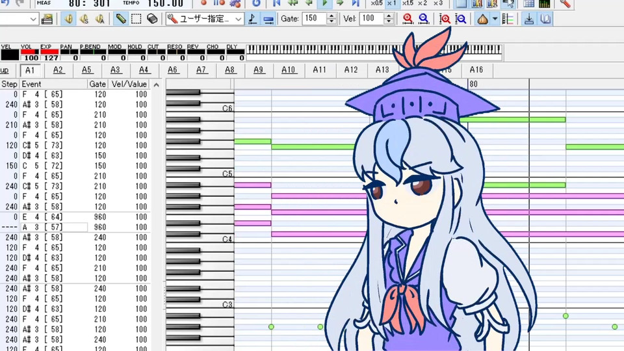
Task: Set playback speed to ×1.5
Action: [x=408, y=3]
